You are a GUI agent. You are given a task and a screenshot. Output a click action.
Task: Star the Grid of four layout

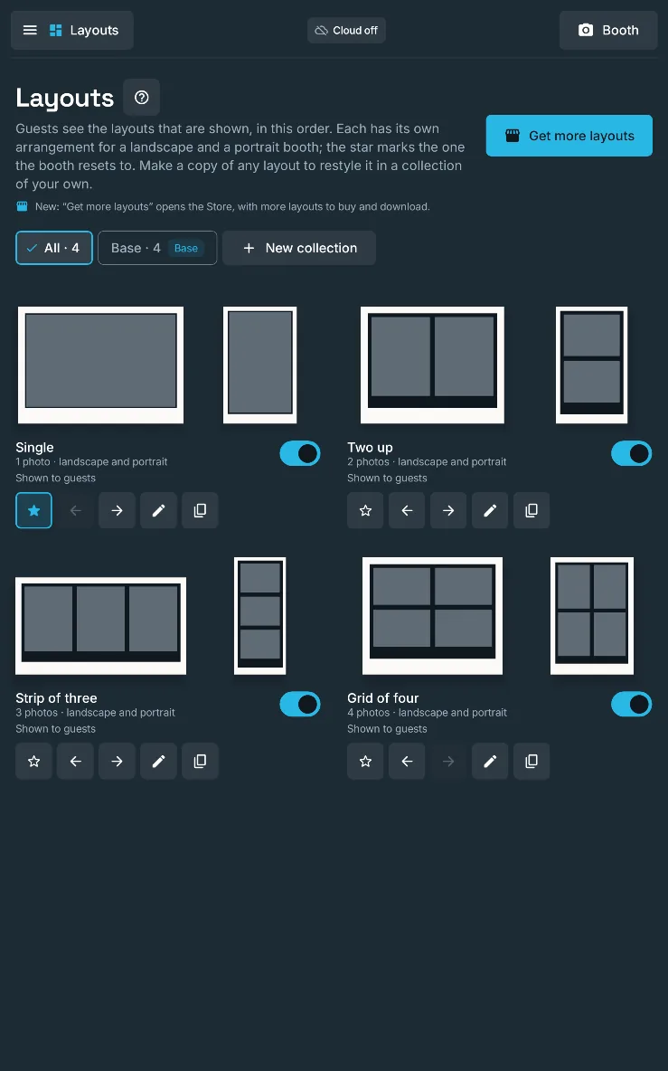pyautogui.click(x=366, y=761)
